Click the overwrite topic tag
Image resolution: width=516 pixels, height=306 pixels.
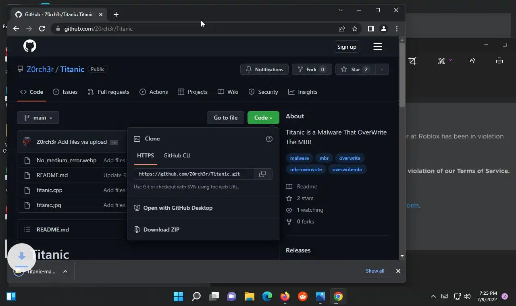(x=350, y=158)
